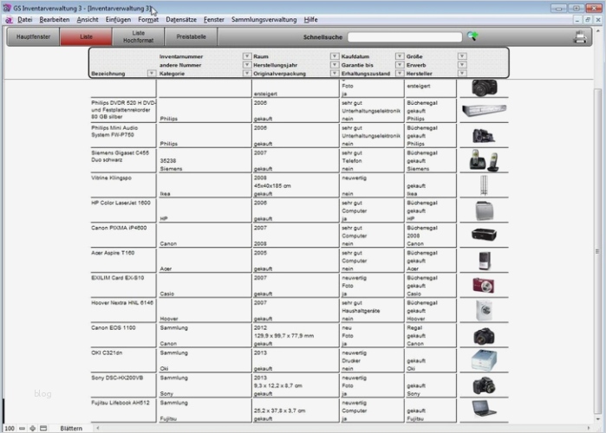Open the Erwerb dropdown arrow
The width and height of the screenshot is (606, 433).
coord(462,64)
